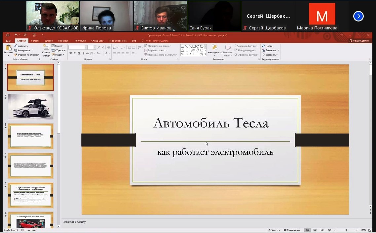
Task: Open the Animation (Анимация) ribbon tab
Action: (x=80, y=41)
